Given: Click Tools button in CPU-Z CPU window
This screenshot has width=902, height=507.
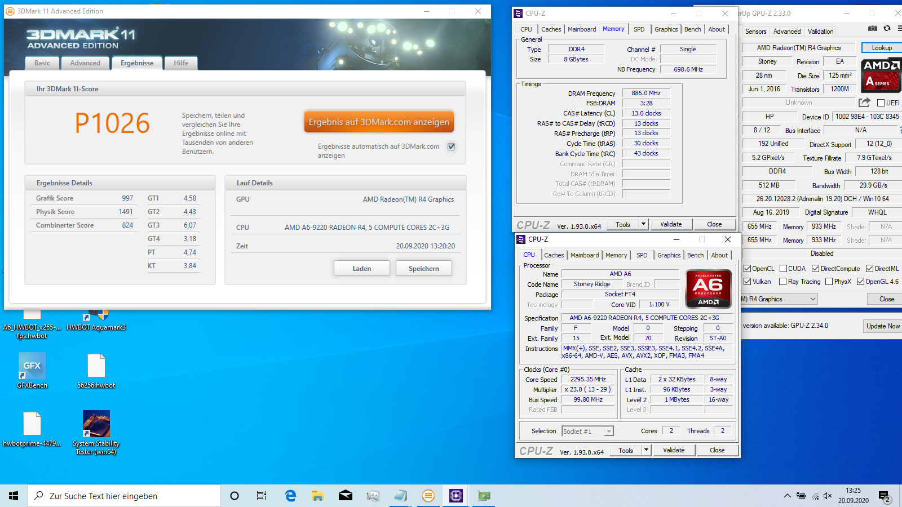Looking at the screenshot, I should point(626,450).
